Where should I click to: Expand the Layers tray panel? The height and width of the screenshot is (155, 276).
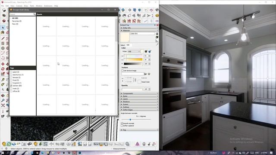coord(139,99)
